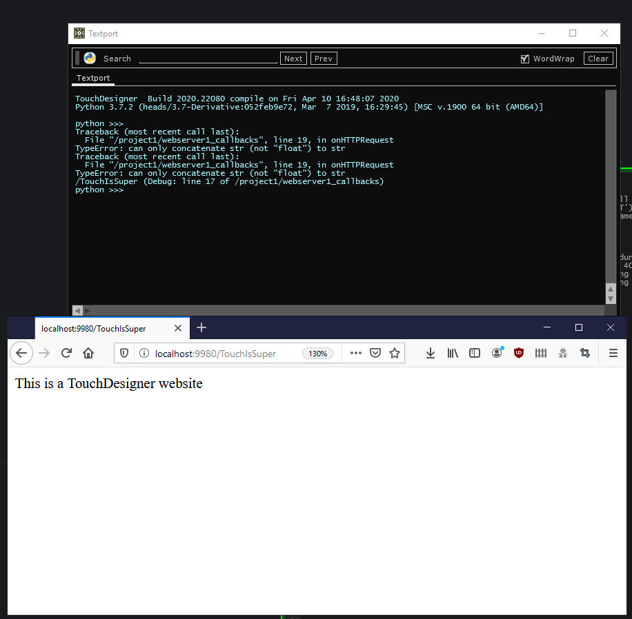Bookmark this page with star icon
The image size is (632, 619).
pyautogui.click(x=395, y=353)
